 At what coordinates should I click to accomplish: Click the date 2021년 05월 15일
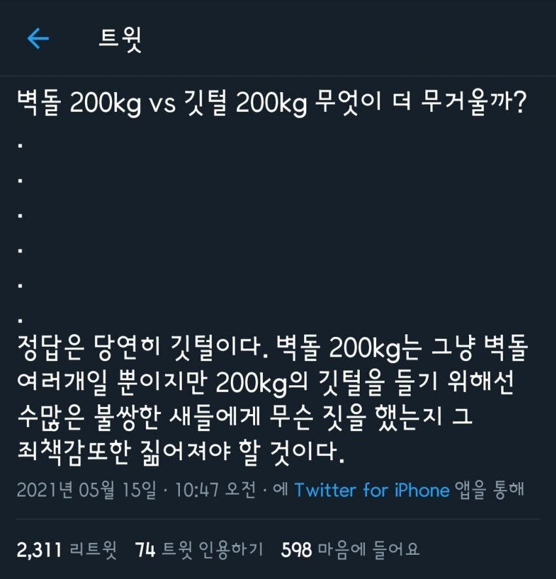click(x=86, y=491)
